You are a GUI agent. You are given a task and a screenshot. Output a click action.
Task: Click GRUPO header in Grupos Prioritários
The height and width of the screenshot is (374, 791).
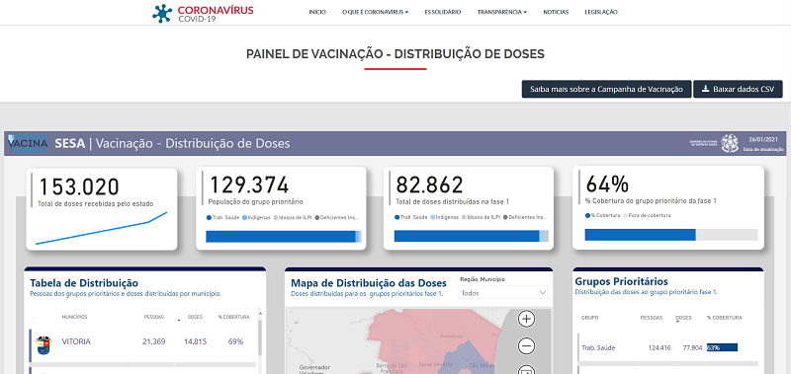pyautogui.click(x=589, y=318)
